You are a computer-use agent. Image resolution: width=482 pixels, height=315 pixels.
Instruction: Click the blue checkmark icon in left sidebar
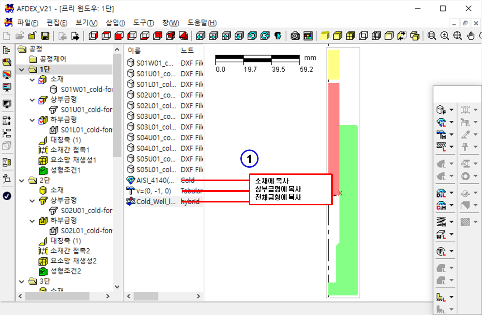(7, 196)
